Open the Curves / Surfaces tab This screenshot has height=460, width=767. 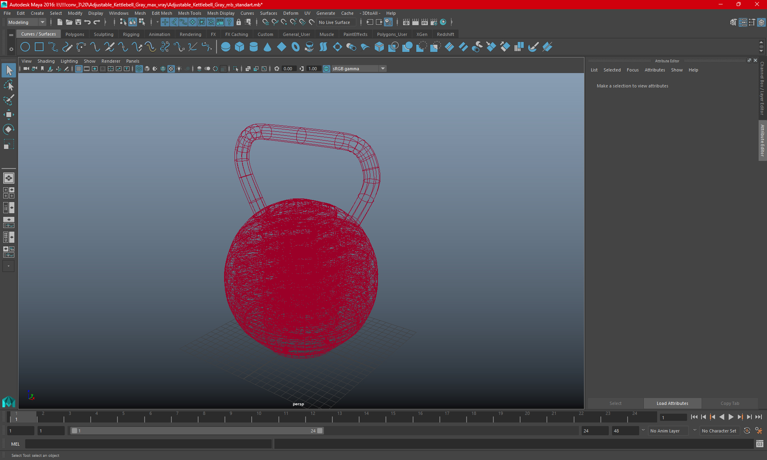[38, 34]
